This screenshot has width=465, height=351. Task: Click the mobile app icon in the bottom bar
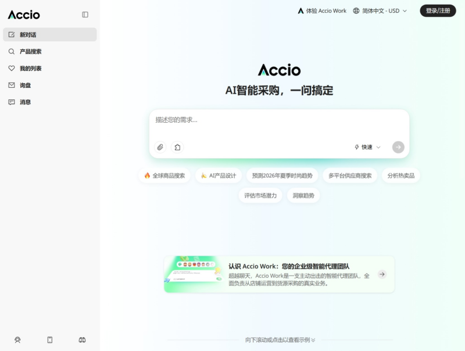[49, 340]
